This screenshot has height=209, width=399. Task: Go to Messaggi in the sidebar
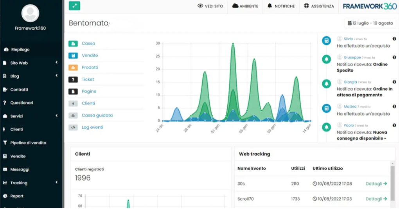click(20, 169)
